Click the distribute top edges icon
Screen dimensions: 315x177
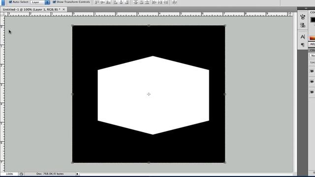[136, 2]
